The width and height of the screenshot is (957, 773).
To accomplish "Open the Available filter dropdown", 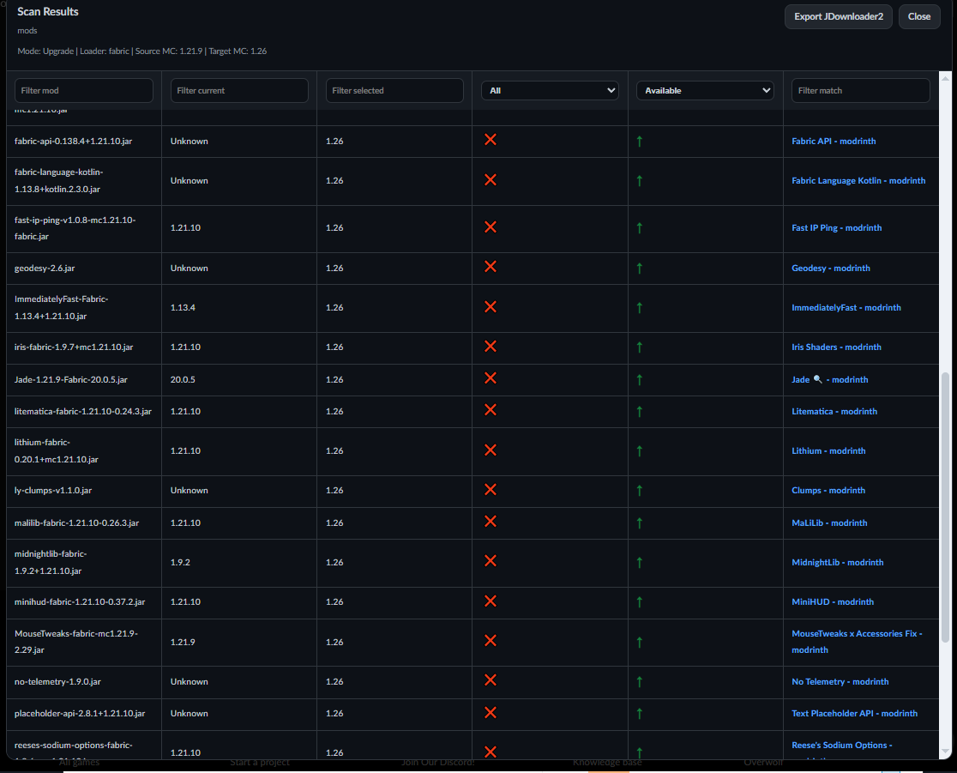I will click(x=706, y=90).
